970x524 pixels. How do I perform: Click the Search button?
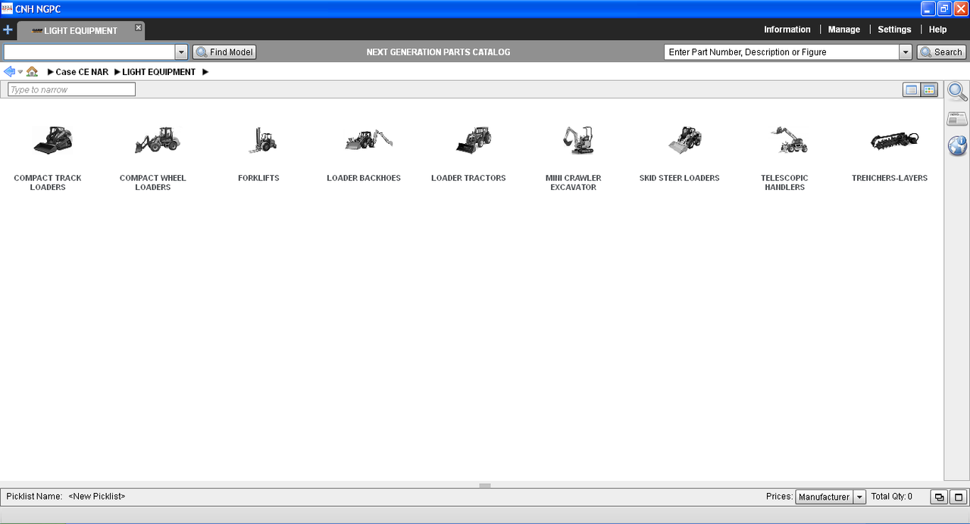pos(941,52)
